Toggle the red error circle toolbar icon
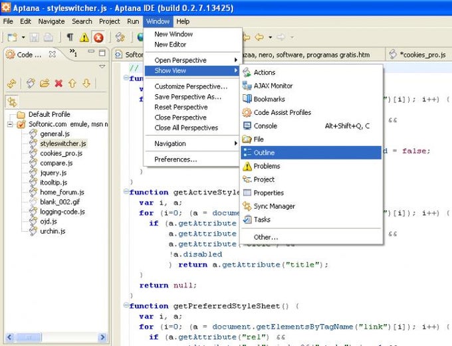 click(x=98, y=37)
